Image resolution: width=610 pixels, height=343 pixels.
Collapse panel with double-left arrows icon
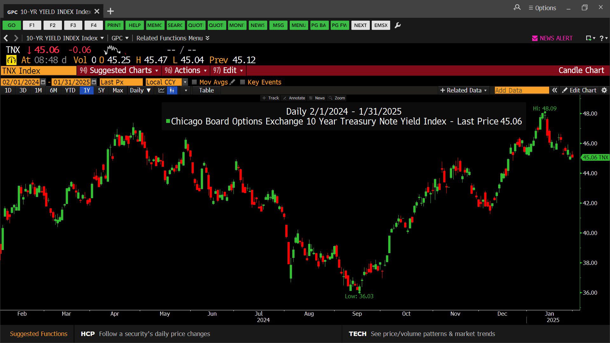[554, 91]
